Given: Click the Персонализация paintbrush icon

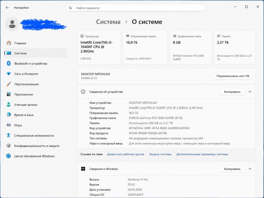Looking at the screenshot, I should (8, 84).
